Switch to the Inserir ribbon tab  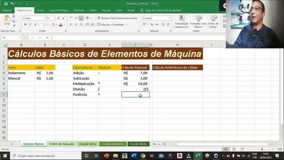coord(40,10)
